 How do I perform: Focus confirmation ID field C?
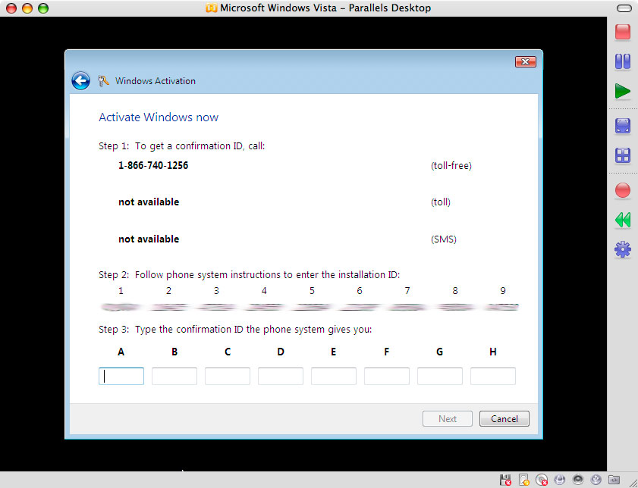228,377
